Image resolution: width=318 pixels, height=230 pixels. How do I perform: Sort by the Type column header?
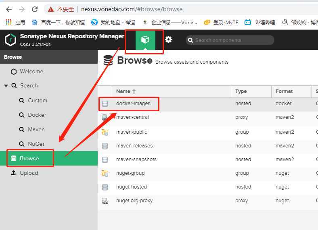(251, 91)
